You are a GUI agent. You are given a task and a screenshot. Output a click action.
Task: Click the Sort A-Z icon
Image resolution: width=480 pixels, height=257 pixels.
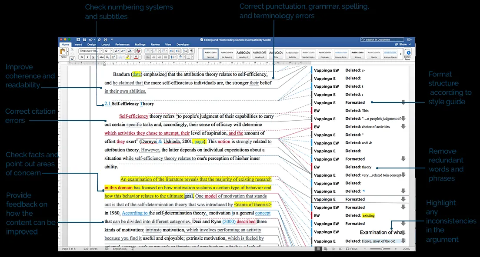(185, 51)
